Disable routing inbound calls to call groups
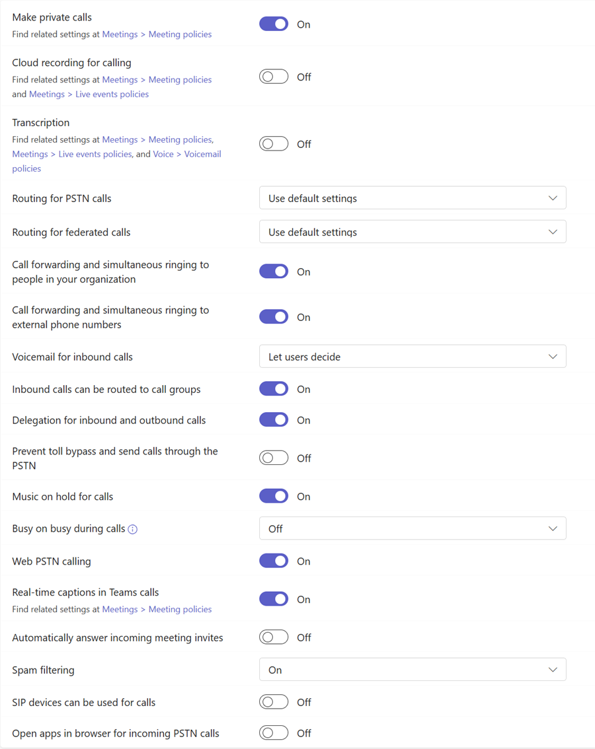The height and width of the screenshot is (749, 595). point(273,388)
